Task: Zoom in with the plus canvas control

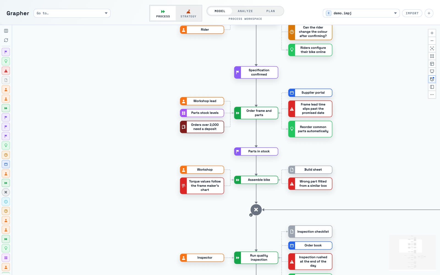Action: click(432, 33)
